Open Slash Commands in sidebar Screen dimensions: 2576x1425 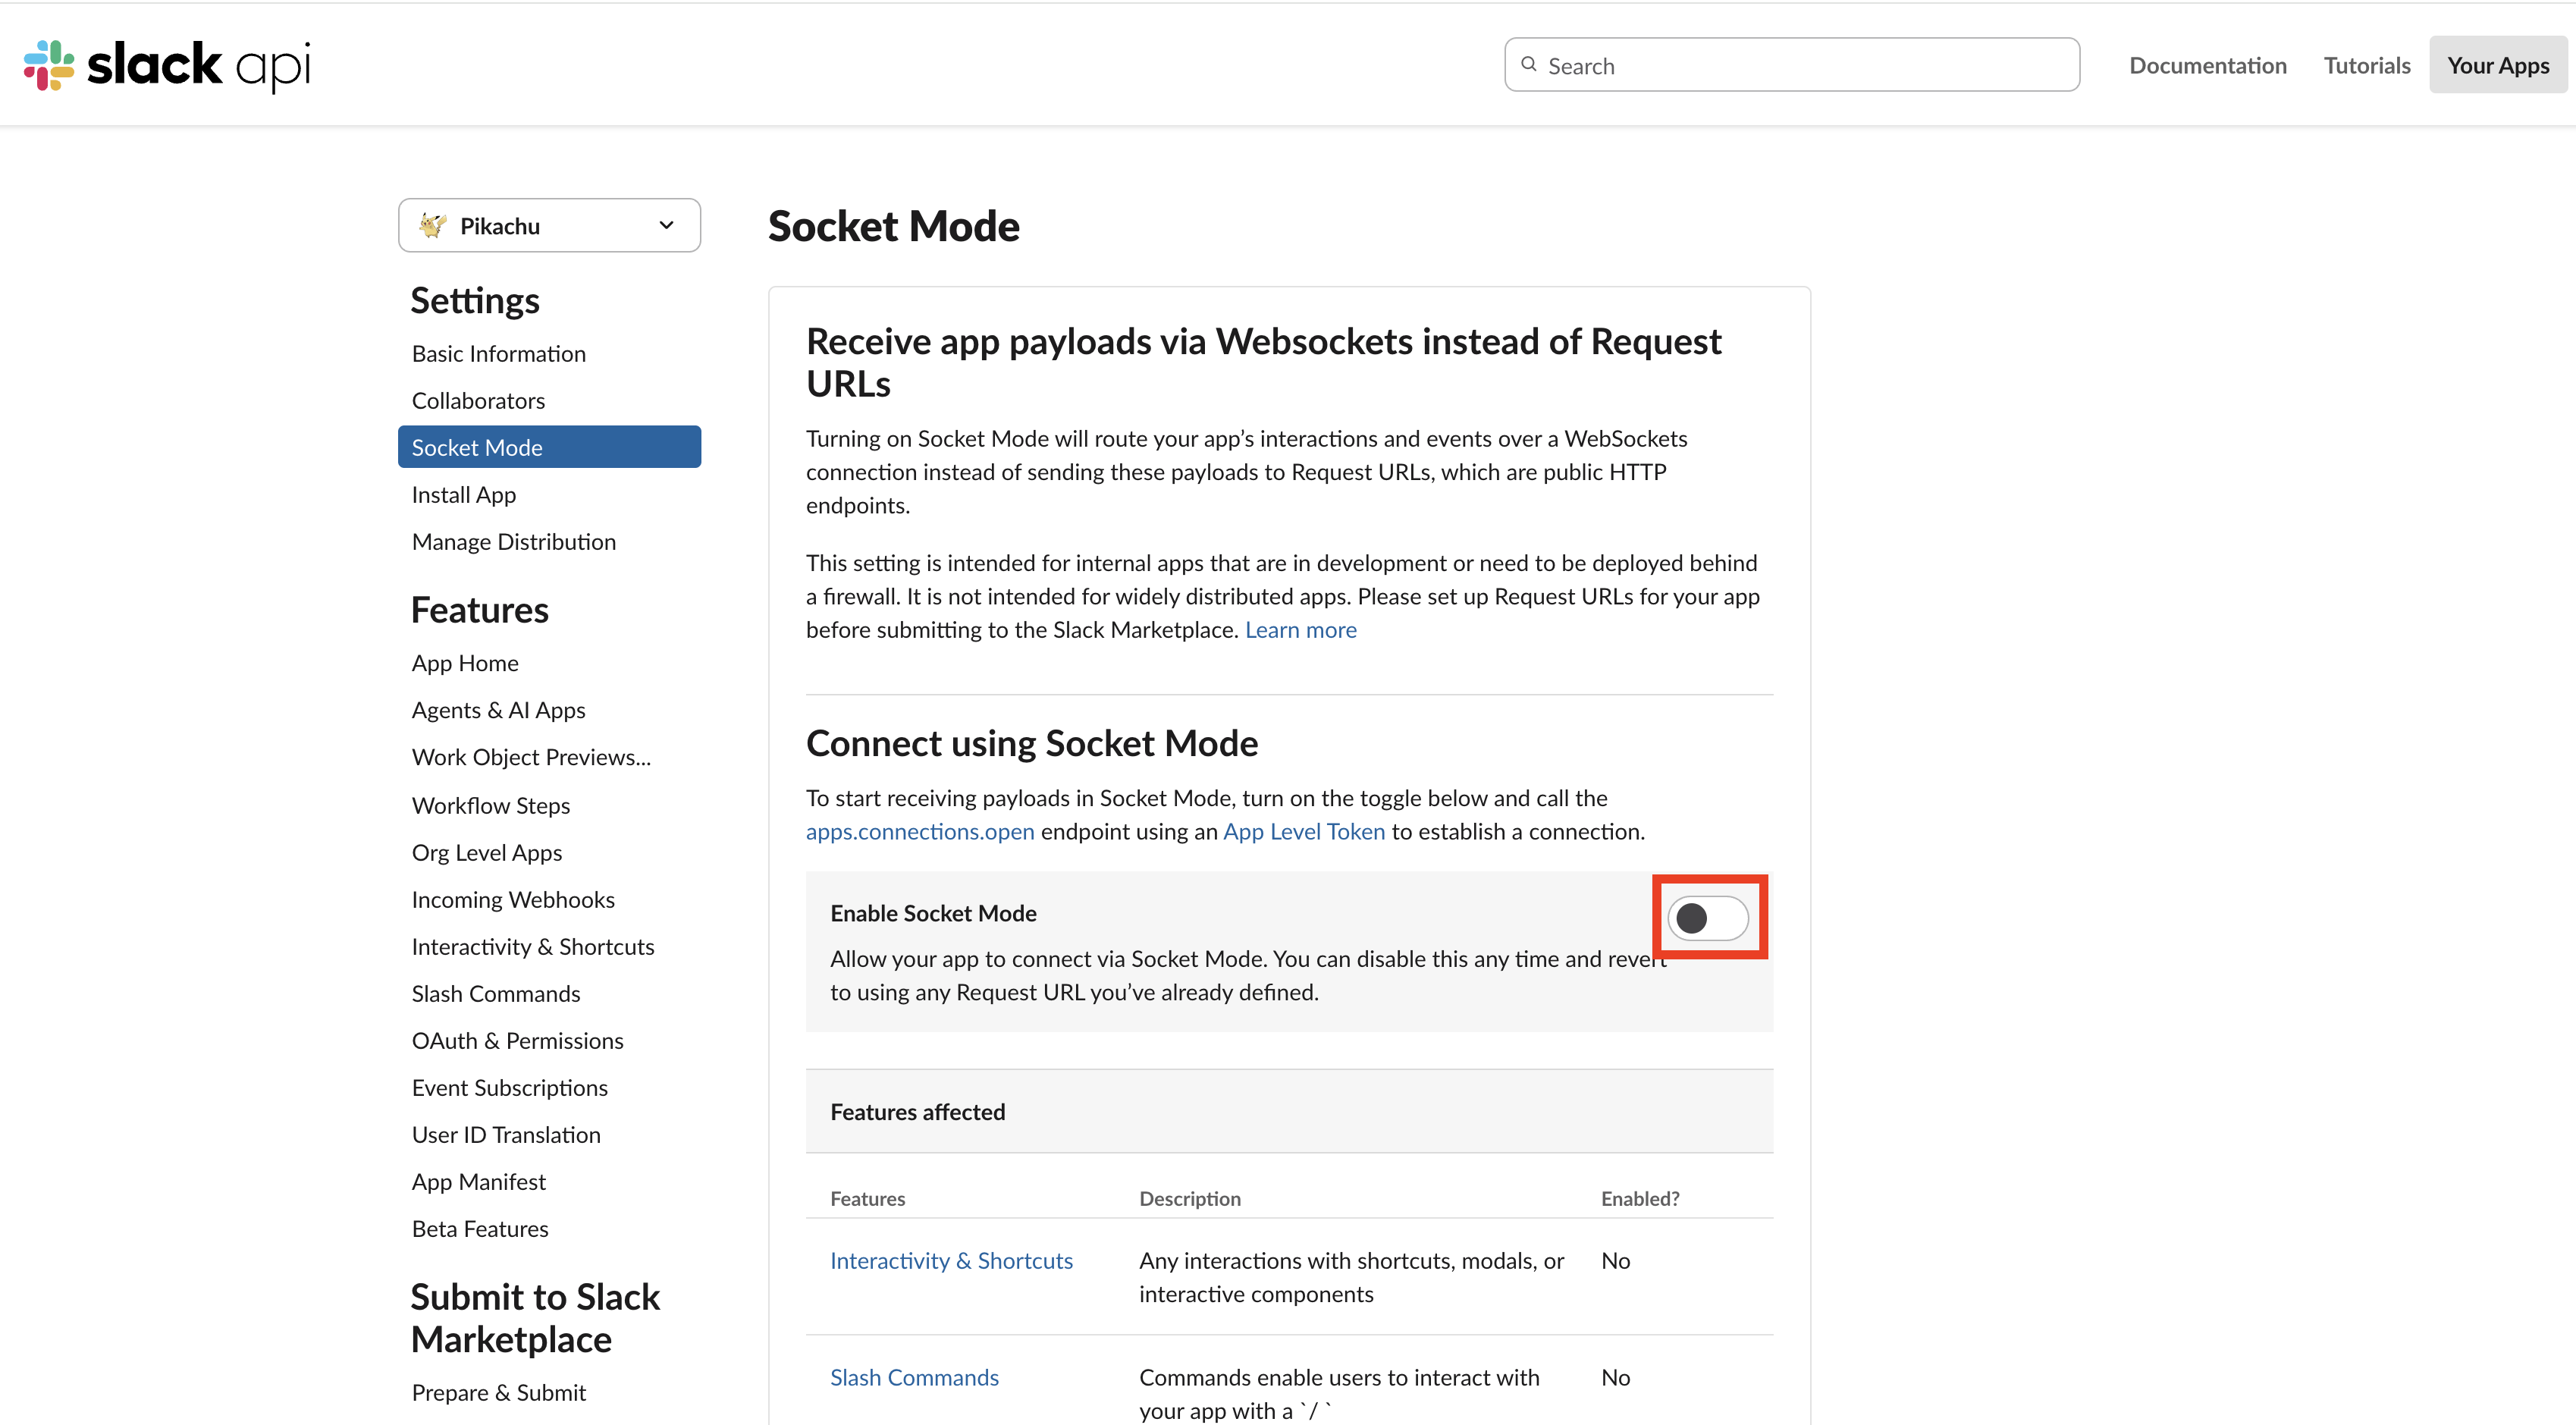coord(496,993)
